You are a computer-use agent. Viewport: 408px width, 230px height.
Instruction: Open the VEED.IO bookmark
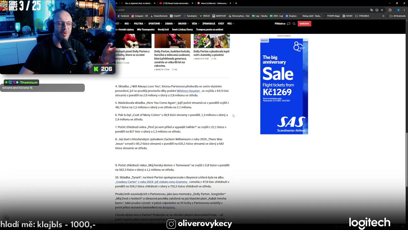[205, 16]
